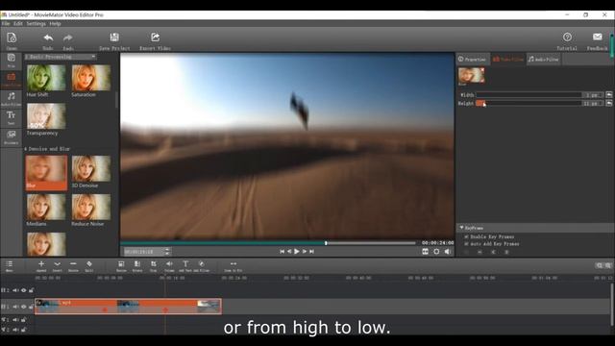Open the Tutorial help icon
The image size is (615, 346).
567,37
